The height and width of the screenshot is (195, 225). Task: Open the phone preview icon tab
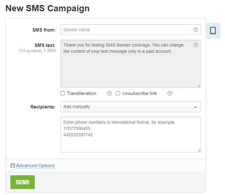coord(213,31)
